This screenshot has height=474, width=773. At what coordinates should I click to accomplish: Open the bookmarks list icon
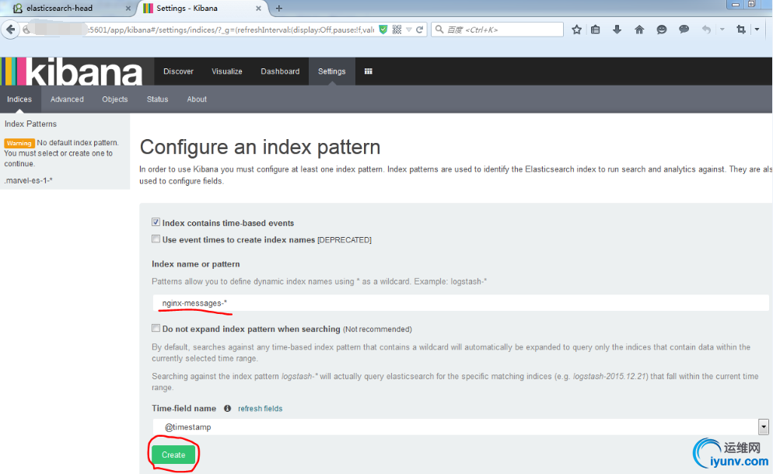[596, 30]
